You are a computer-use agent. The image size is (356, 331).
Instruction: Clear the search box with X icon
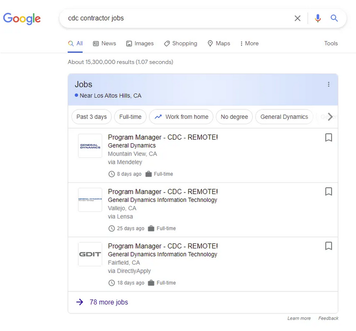click(x=297, y=19)
